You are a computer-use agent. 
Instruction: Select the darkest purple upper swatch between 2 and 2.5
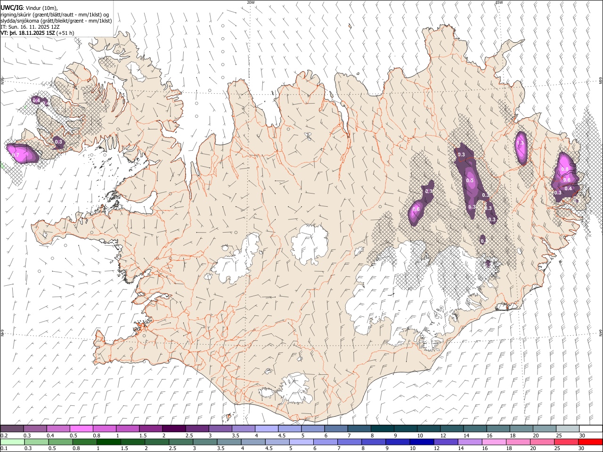[174, 428]
